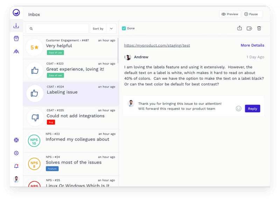Screen dimensions: 280x200
Task: Click the NPS 10 score badge
Action: coord(34,141)
